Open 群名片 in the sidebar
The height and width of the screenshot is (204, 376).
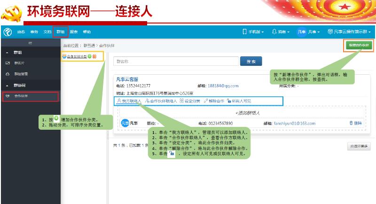point(20,63)
